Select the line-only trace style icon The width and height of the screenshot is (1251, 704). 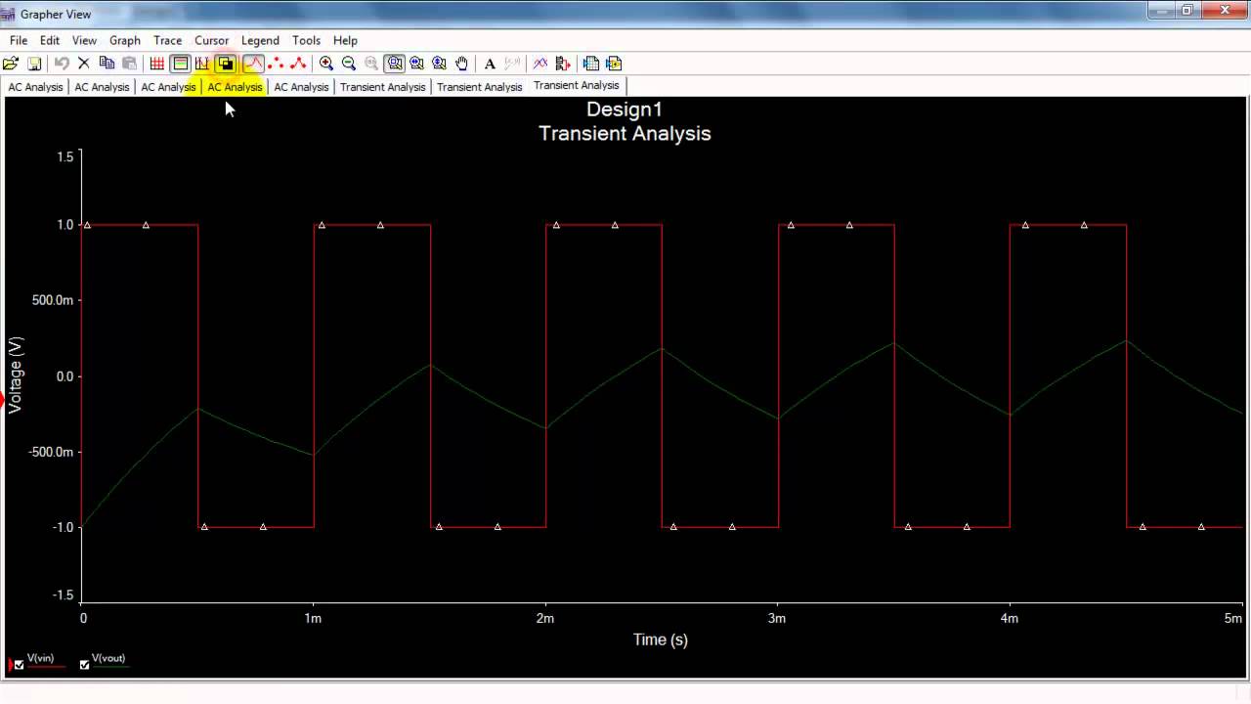coord(253,64)
